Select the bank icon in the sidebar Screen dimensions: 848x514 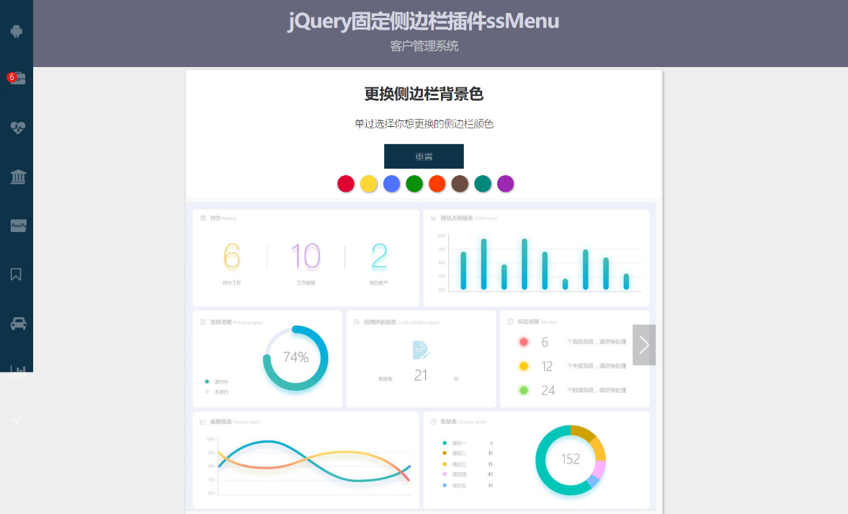click(x=17, y=176)
